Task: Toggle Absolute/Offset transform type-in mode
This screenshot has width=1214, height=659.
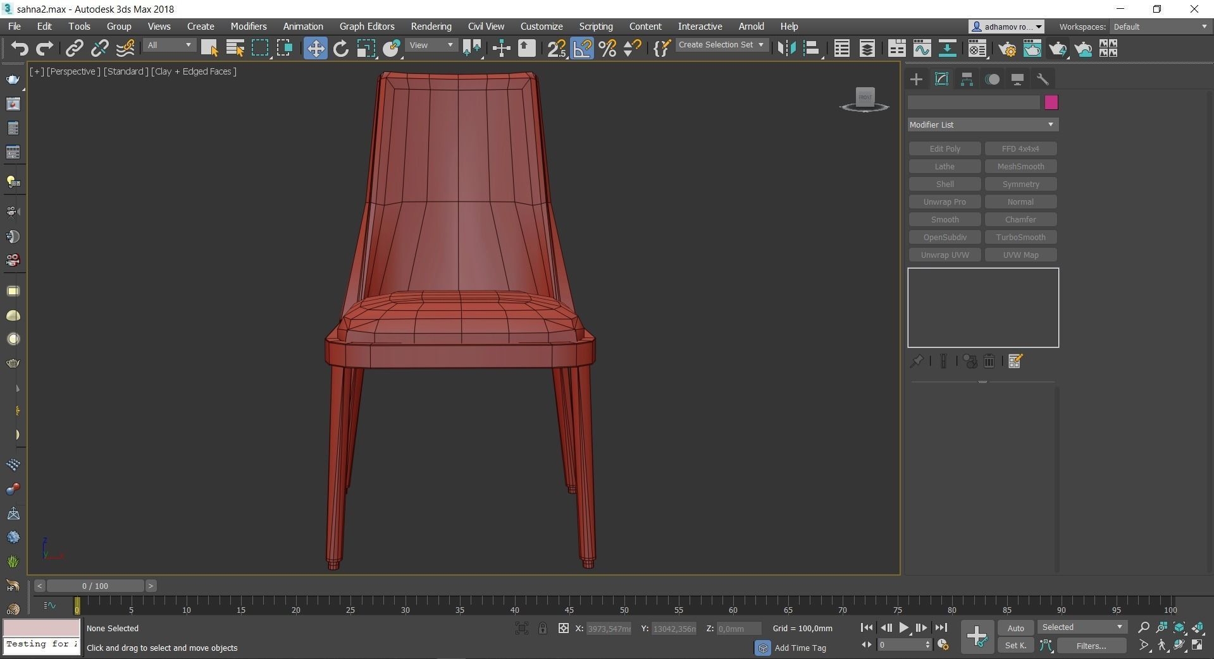Action: (563, 628)
